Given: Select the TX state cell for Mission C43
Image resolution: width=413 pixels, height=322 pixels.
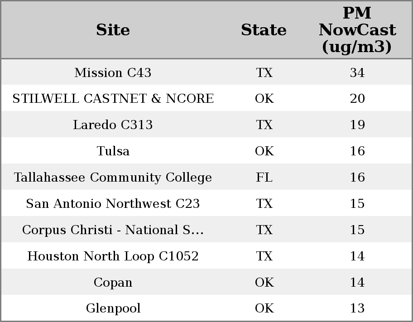Looking at the screenshot, I should point(264,72).
